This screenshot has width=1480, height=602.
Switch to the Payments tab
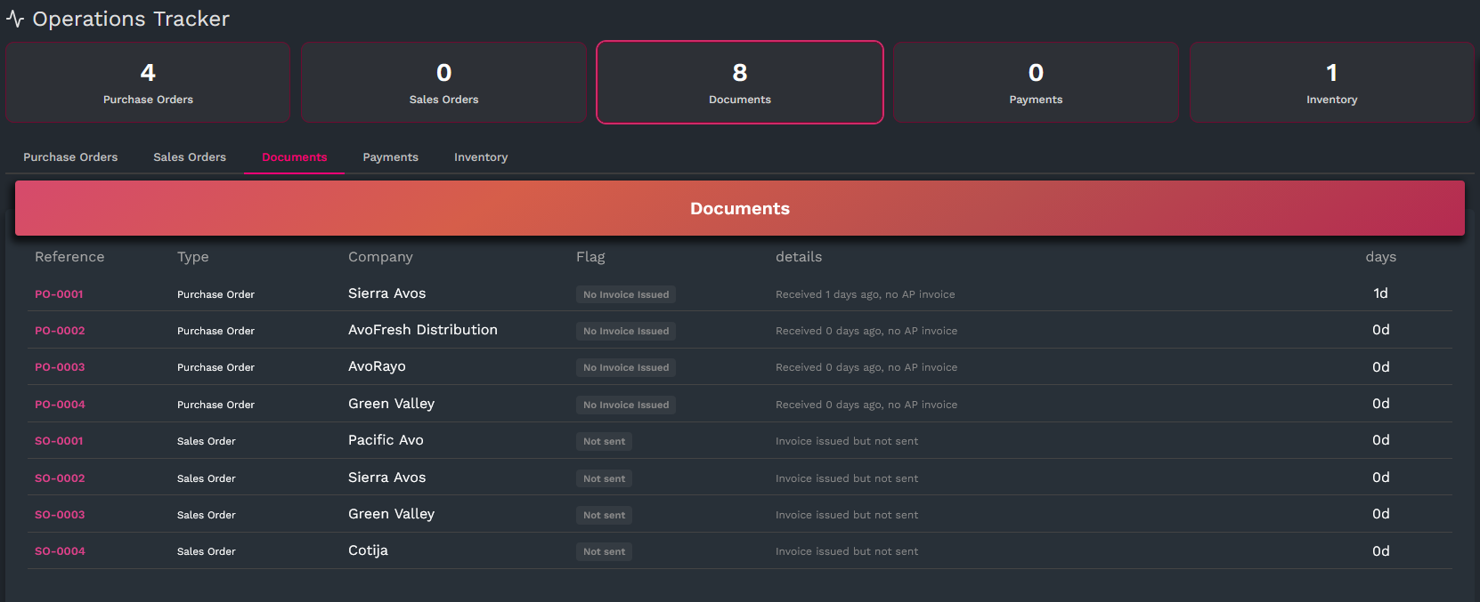390,157
